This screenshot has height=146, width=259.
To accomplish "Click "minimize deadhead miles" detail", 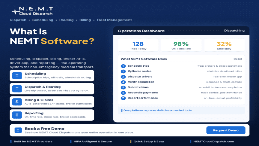I will click(x=224, y=71).
